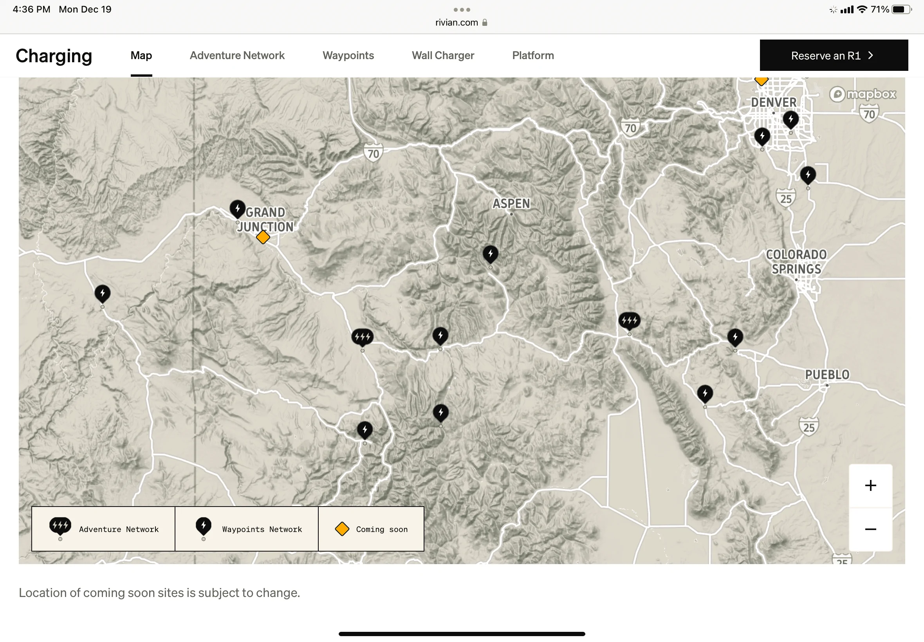Viewport: 924px width, 642px height.
Task: Switch to the Adventure Network tab
Action: click(237, 56)
